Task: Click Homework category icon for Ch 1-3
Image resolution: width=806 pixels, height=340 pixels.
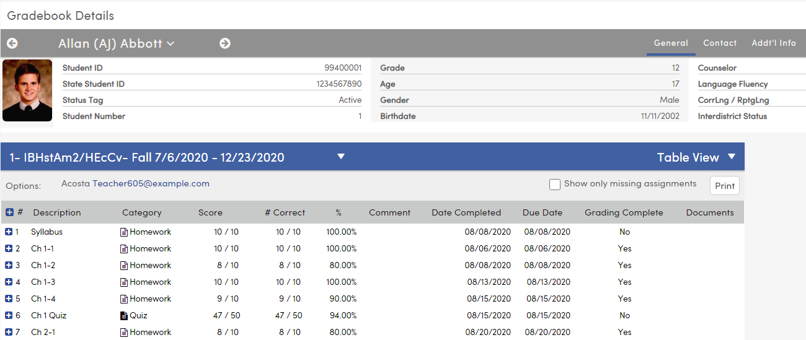Action: 124,282
